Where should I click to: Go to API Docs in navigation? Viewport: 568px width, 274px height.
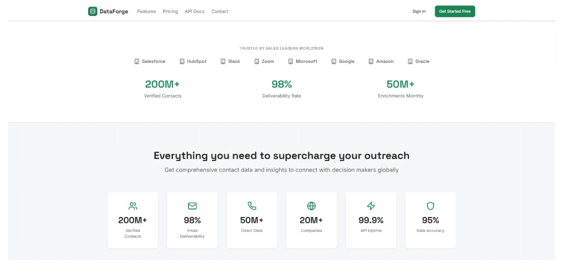[x=194, y=12]
